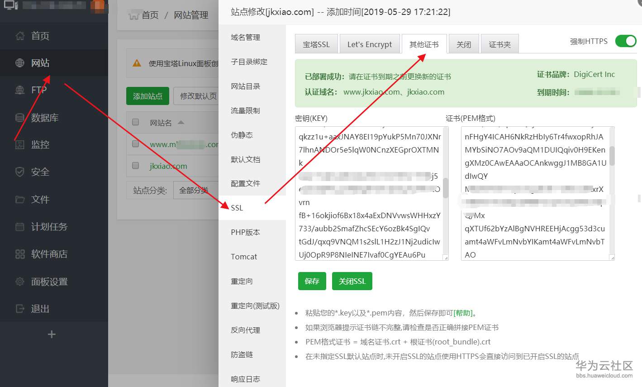Click the FTP icon in sidebar

pos(20,90)
